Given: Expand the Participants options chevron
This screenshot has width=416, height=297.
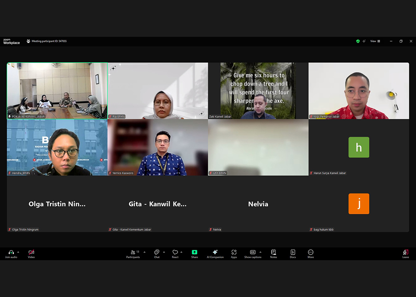Looking at the screenshot, I should coord(144,252).
